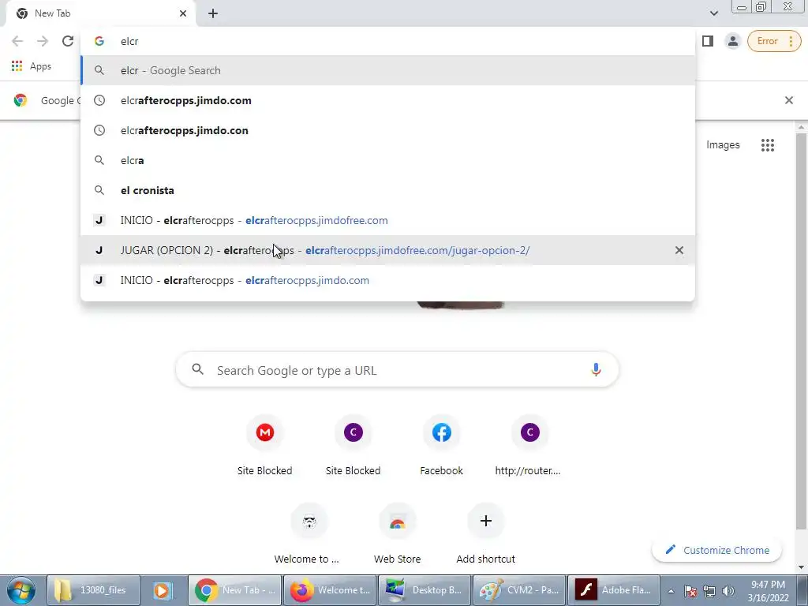Switch to Adobe Flash taskbar item

(614, 590)
